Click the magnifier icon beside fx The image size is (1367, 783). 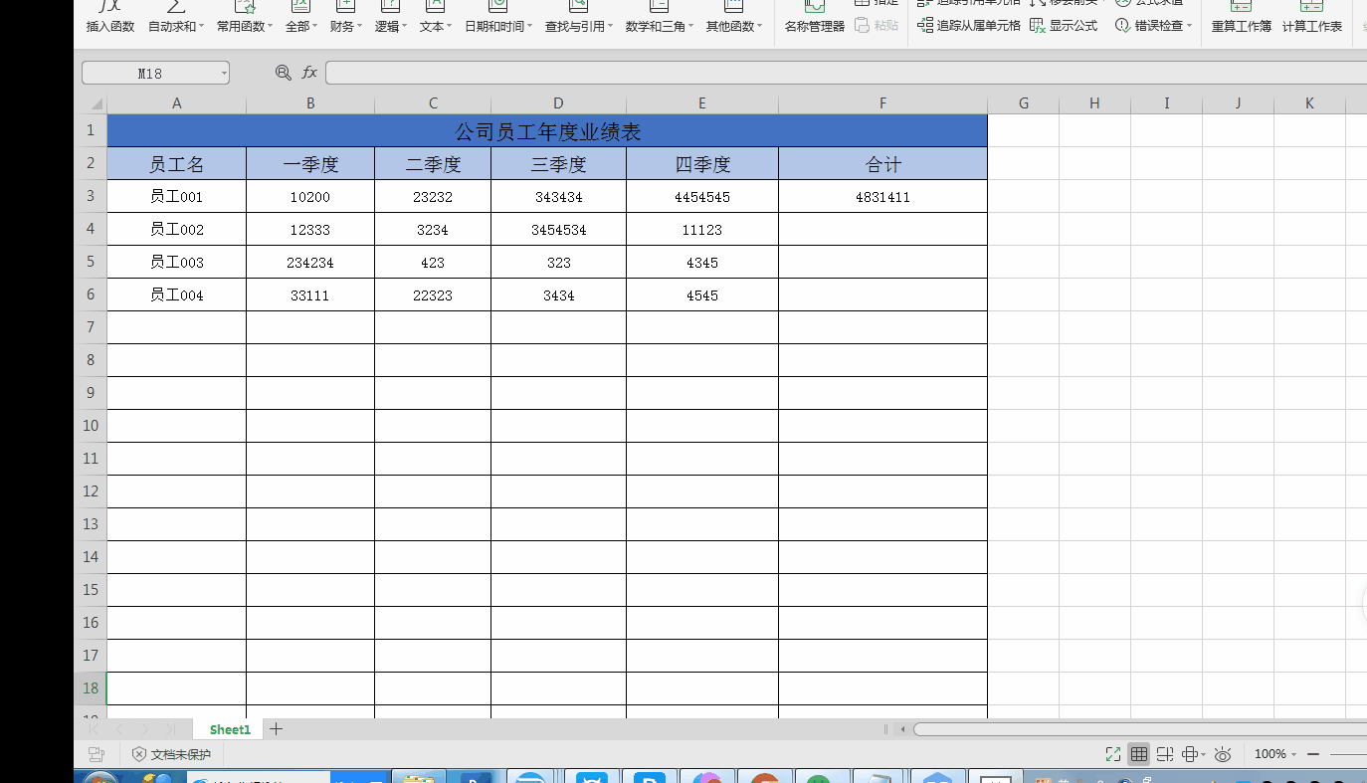pos(284,73)
